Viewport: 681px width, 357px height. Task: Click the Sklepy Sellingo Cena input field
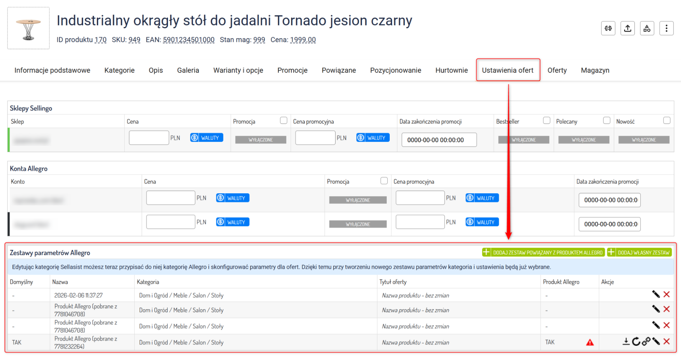click(149, 138)
